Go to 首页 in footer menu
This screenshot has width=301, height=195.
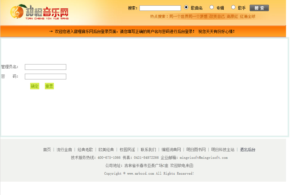coord(47,150)
